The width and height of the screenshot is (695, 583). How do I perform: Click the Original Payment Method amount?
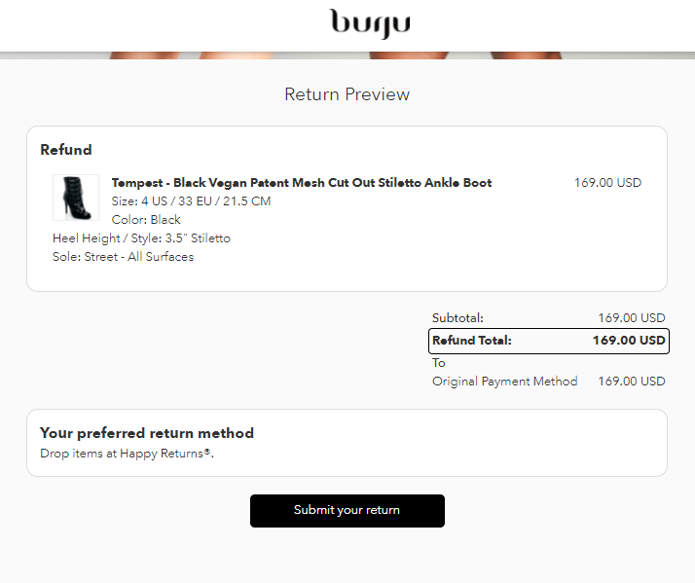point(632,382)
